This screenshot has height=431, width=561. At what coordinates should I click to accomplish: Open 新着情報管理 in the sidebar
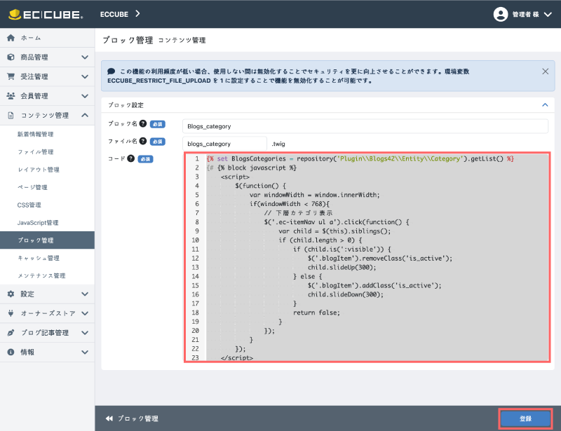click(x=36, y=134)
